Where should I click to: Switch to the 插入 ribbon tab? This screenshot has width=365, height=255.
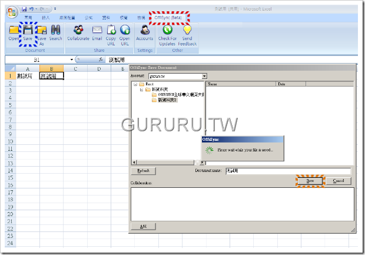tap(46, 18)
